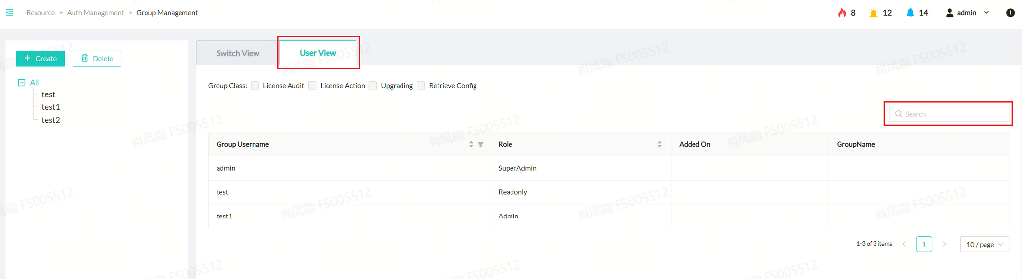
Task: Enable the License Audit checkbox
Action: point(255,86)
